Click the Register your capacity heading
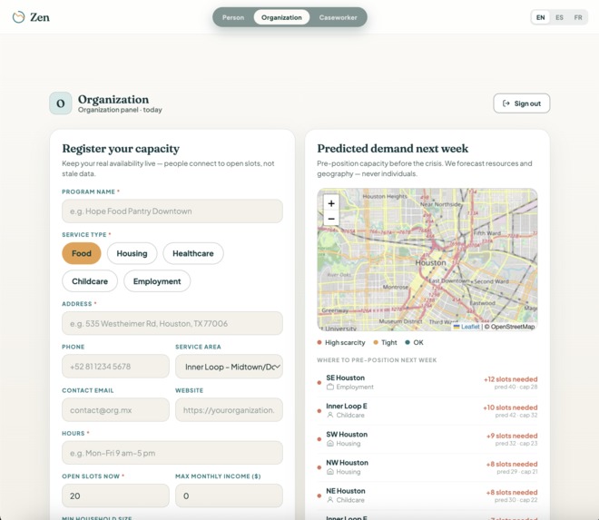The height and width of the screenshot is (520, 599). point(121,149)
